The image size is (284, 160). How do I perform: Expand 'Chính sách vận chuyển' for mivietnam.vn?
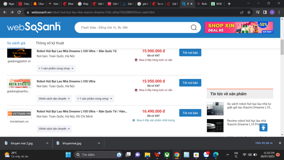coord(54,129)
